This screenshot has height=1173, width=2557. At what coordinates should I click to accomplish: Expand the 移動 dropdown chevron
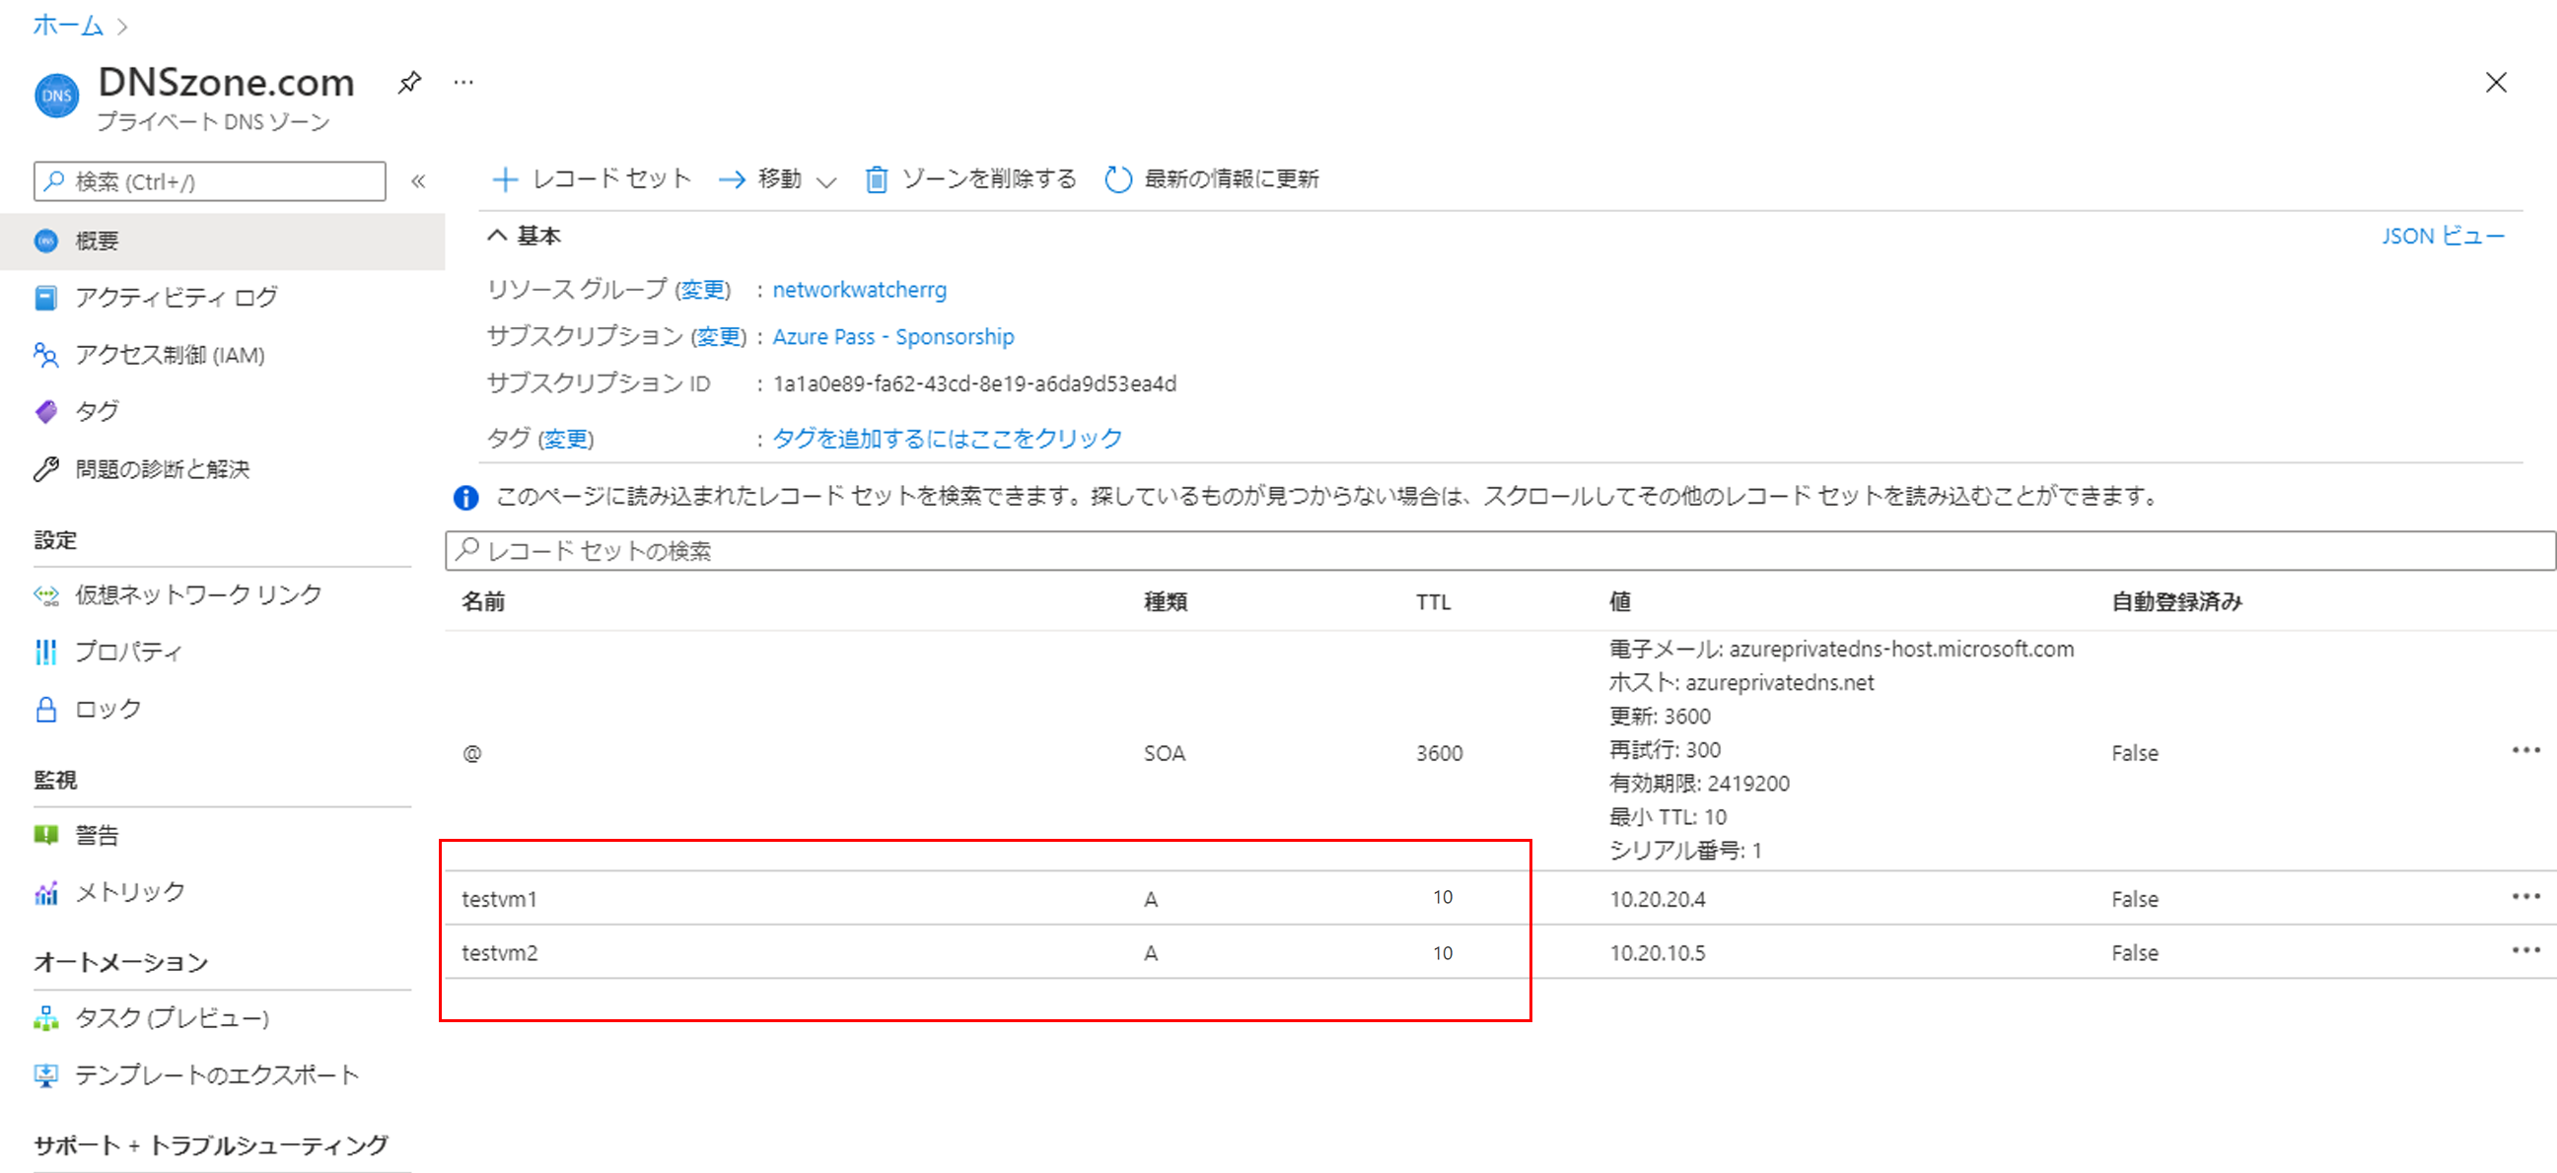click(x=825, y=181)
